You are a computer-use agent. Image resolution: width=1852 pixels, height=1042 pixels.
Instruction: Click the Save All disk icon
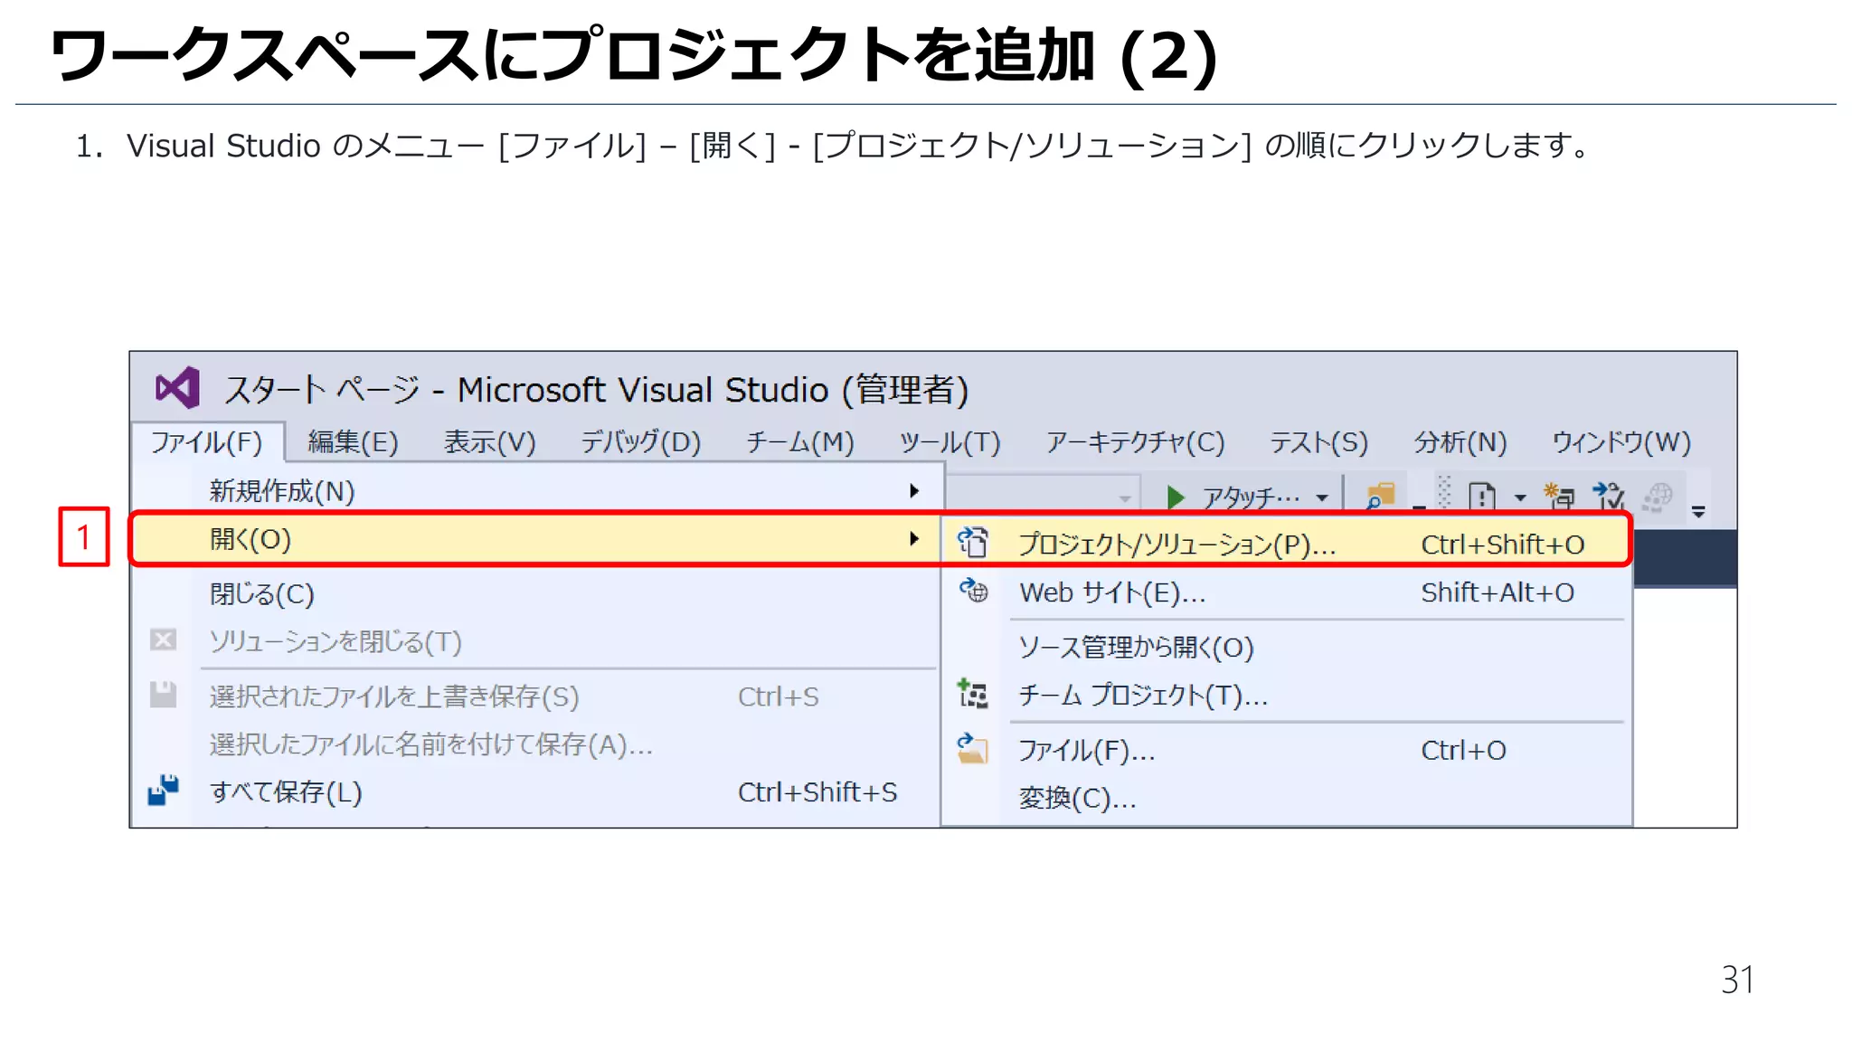pos(164,790)
